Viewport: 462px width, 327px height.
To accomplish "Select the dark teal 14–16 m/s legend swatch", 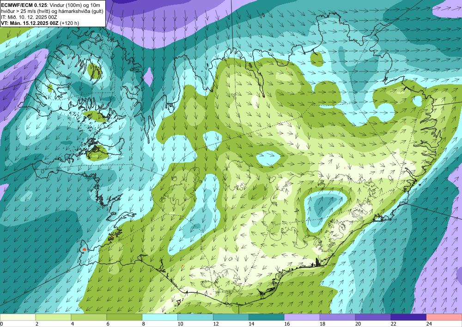I will point(267,317).
